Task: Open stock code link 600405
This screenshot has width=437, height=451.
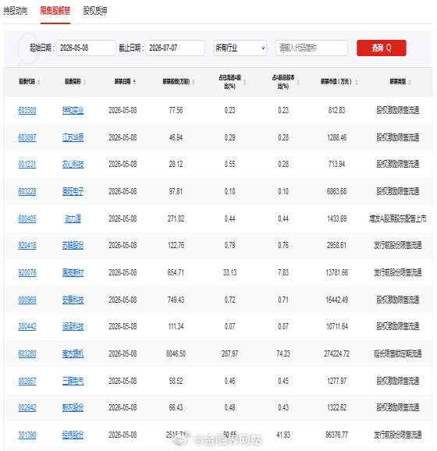Action: (27, 219)
